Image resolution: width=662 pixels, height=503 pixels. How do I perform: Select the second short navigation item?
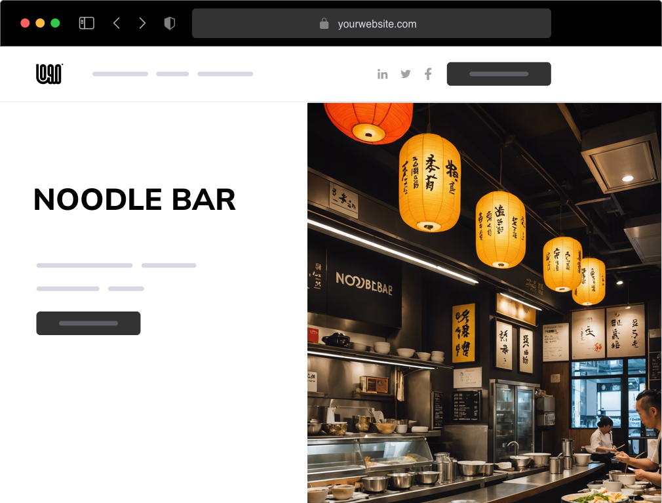point(172,74)
